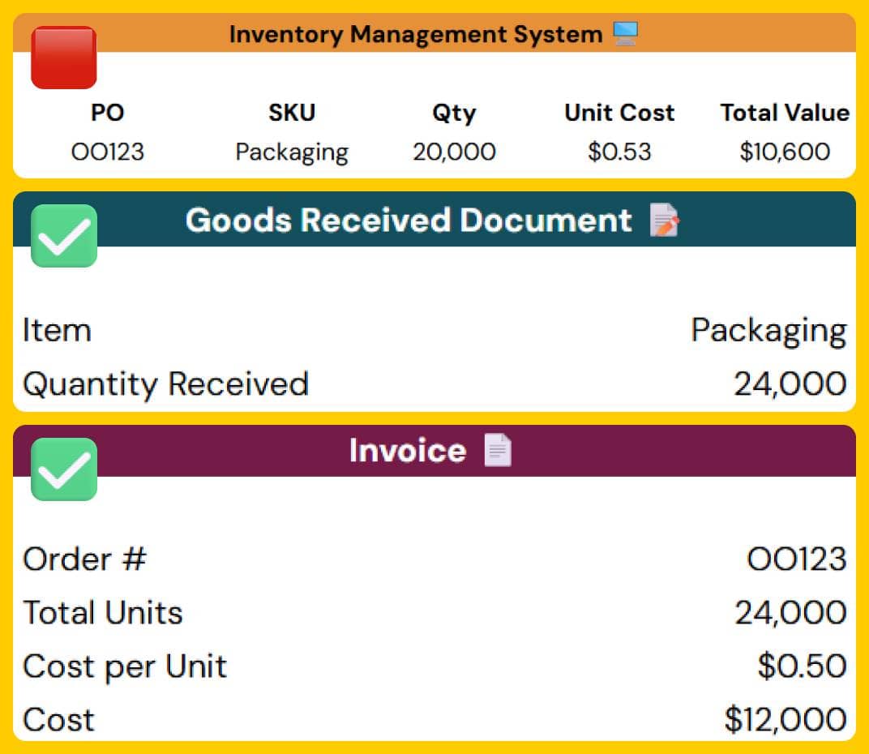Screen dimensions: 869x754
Task: Click the red square status icon
Action: [x=63, y=58]
